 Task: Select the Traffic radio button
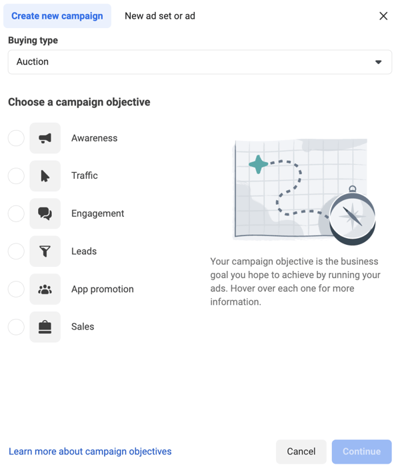[16, 176]
